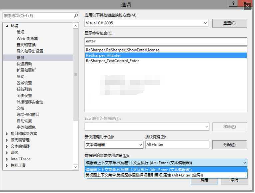
Task: Open 文本编辑器 scope dropdown
Action: coord(141,145)
